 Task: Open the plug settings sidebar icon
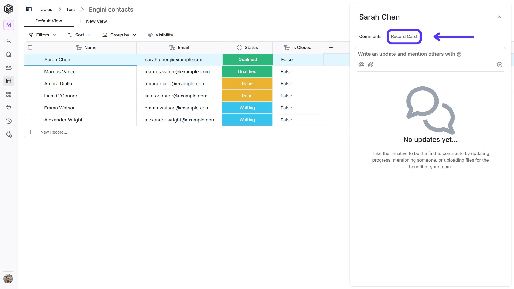(x=9, y=134)
